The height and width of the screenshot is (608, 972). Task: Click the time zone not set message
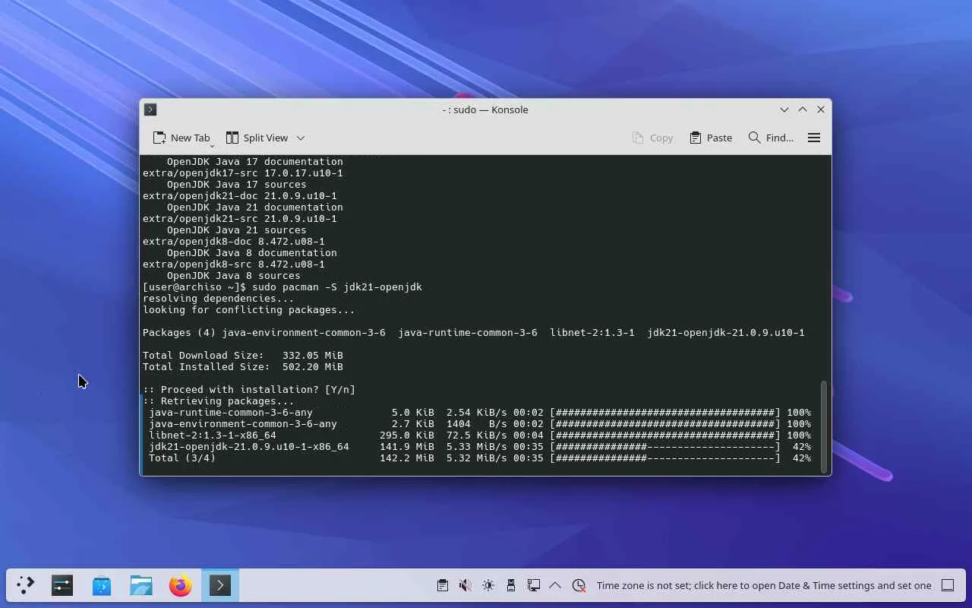(x=764, y=585)
